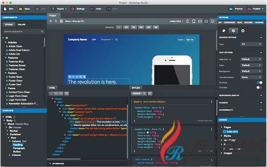Click the grid icon next to zoom controls
Viewport: 267px width, 167px height.
(x=61, y=21)
